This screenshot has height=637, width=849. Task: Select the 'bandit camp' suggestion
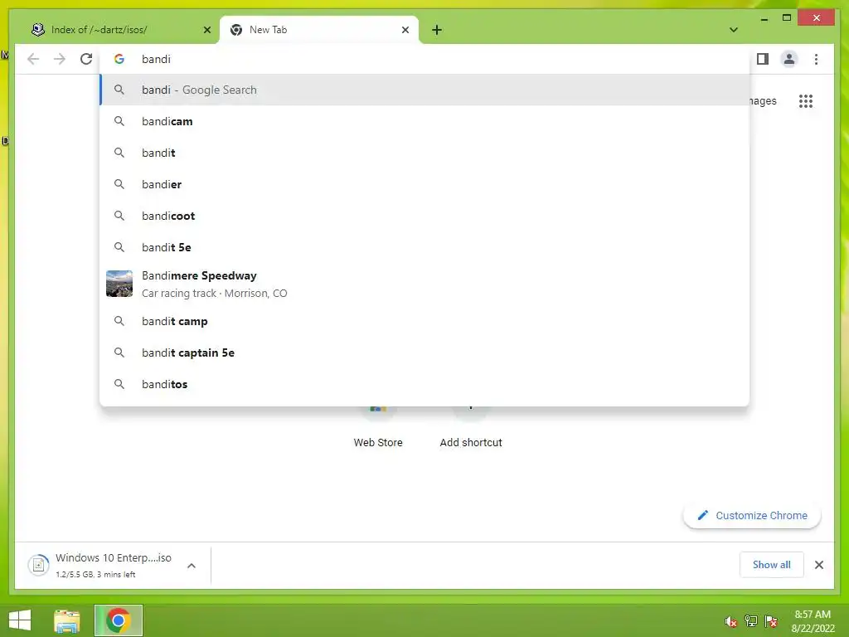[425, 321]
